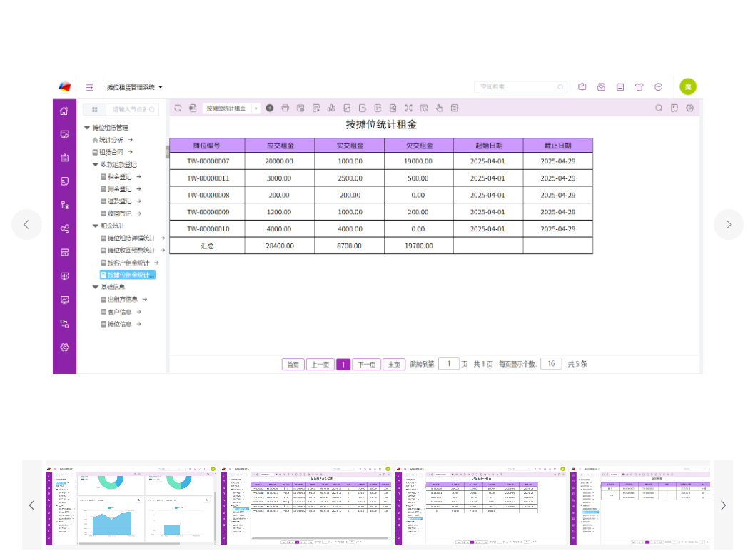
Task: Click the 摊位编号 column header
Action: tap(207, 146)
